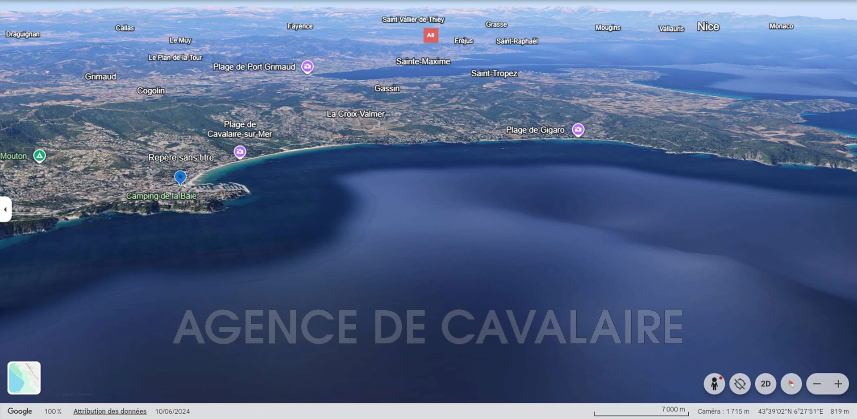Zoom out with the minus button
Viewport: 857px width, 419px height.
point(817,384)
